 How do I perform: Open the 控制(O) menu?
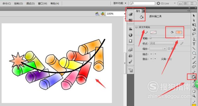19,3
